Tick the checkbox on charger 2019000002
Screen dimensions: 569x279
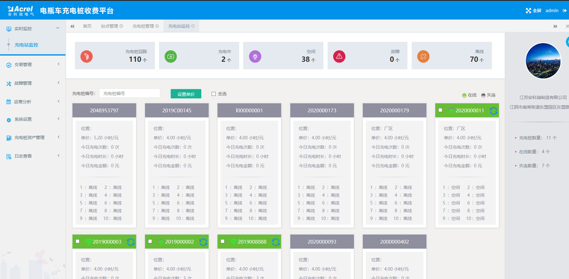[x=150, y=241]
